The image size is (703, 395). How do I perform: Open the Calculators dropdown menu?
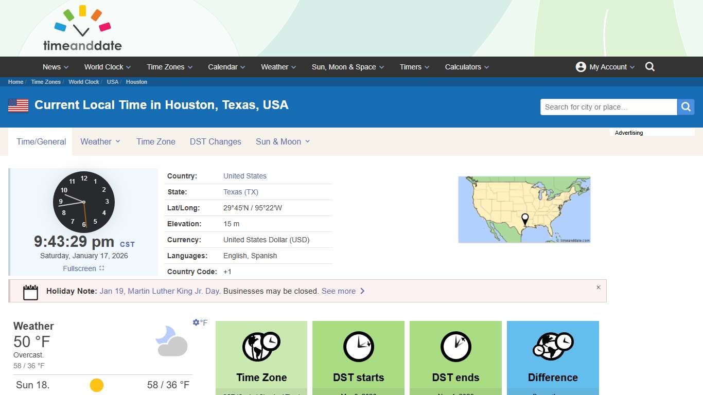[466, 67]
